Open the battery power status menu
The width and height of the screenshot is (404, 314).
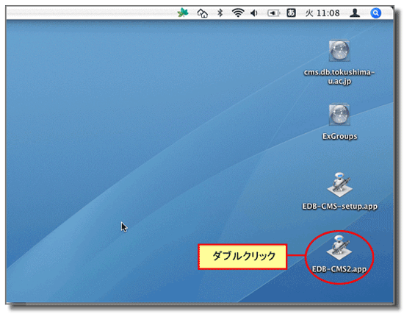[x=273, y=13]
